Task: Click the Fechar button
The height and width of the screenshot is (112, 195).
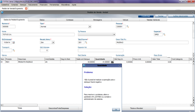Action: [161, 16]
